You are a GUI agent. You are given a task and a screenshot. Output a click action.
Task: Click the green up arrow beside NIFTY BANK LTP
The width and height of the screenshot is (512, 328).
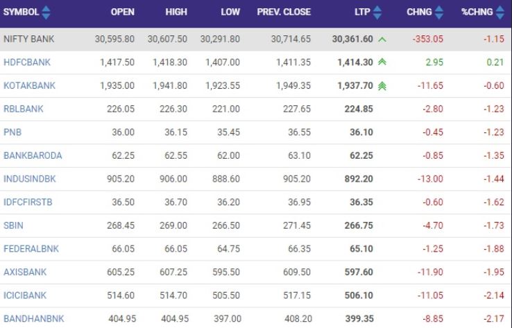tap(383, 39)
